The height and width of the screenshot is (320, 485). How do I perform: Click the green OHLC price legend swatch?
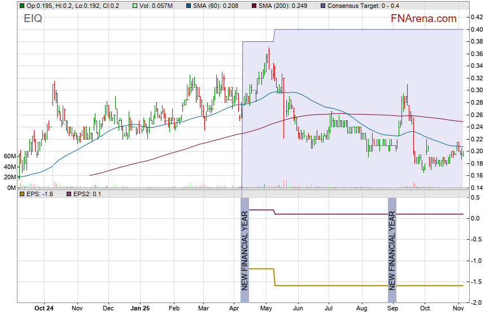point(21,5)
